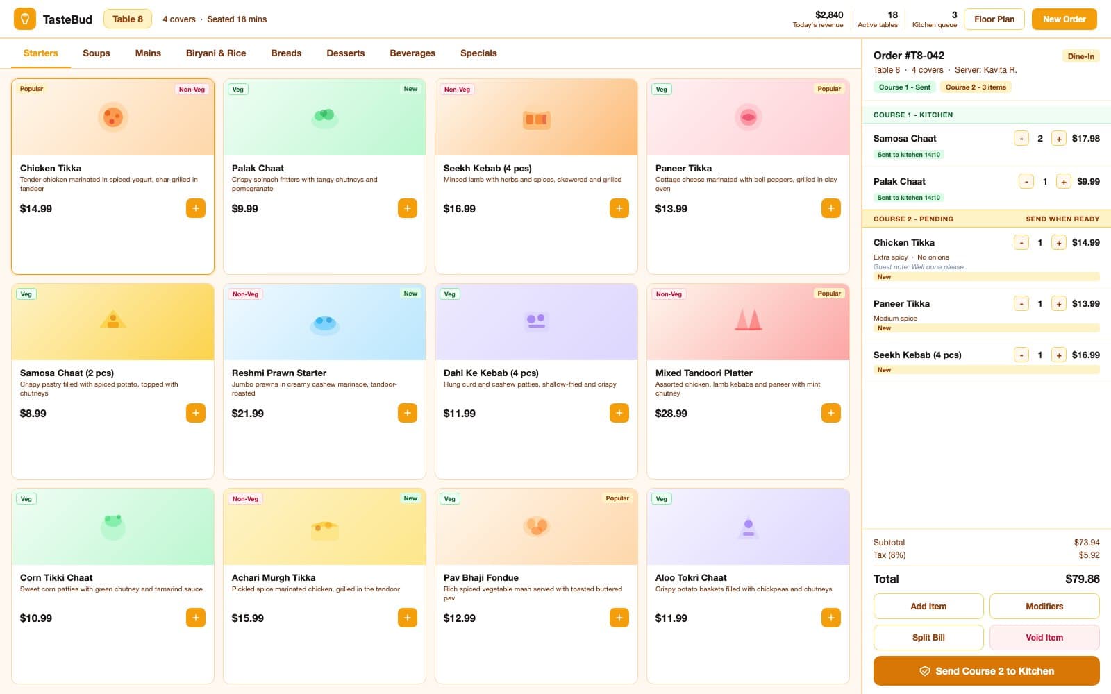Add Pav Bhaji Fondue plus icon
The width and height of the screenshot is (1111, 694).
619,618
